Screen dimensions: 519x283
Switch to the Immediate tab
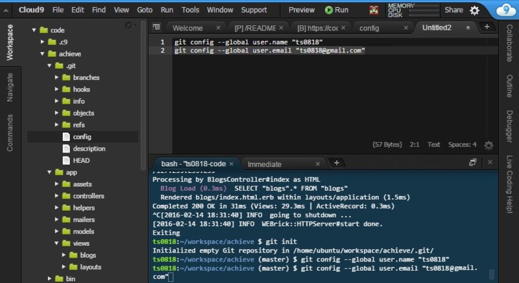pyautogui.click(x=265, y=164)
